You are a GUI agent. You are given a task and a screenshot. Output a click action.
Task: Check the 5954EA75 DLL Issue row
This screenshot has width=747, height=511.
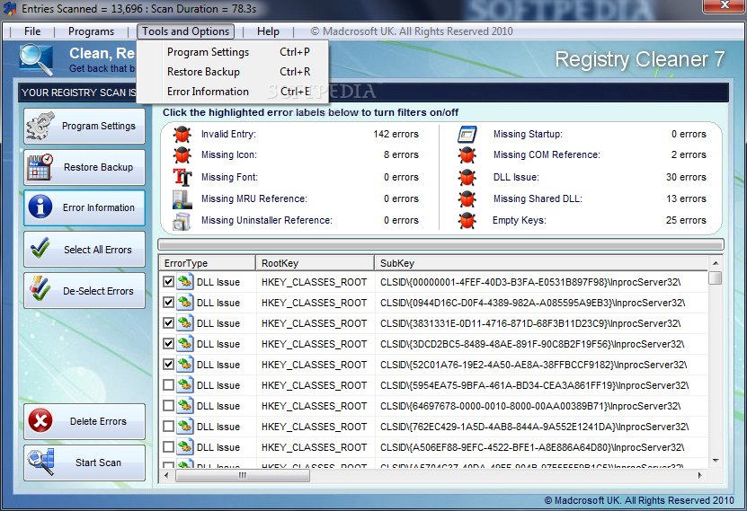(x=168, y=385)
